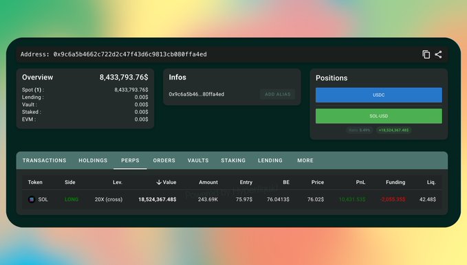Click the green PnL value in SOL row
This screenshot has width=467, height=265.
[352, 200]
